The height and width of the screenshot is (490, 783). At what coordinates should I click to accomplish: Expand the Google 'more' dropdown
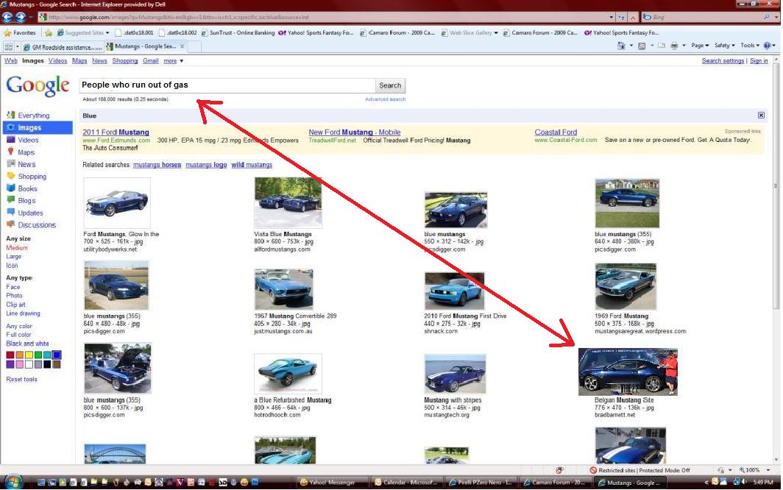pos(173,61)
